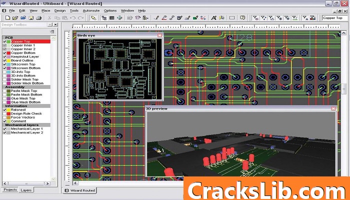Screen dimensions: 350x200
Task: Click the funnel icon with letter A
Action: (x=305, y=18)
